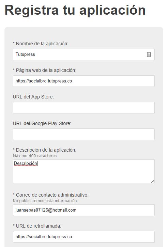This screenshot has height=247, width=168.
Task: Click the Nombre de la aplicación label
Action: pyautogui.click(x=41, y=44)
